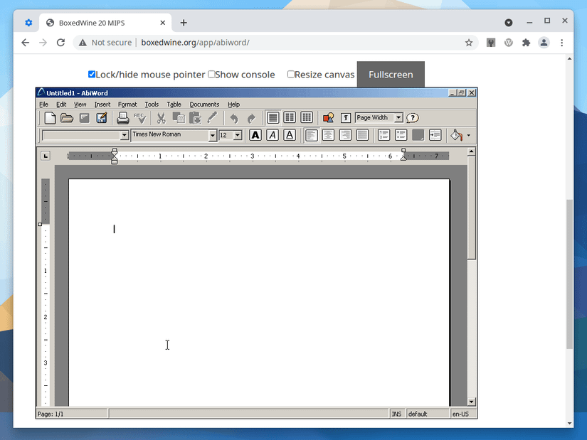Insert a numbered list

click(x=384, y=135)
